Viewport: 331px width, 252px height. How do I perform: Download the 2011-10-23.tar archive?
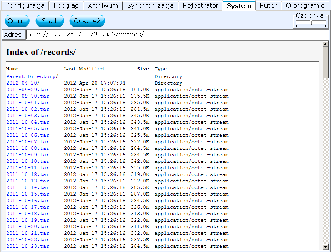[28, 246]
